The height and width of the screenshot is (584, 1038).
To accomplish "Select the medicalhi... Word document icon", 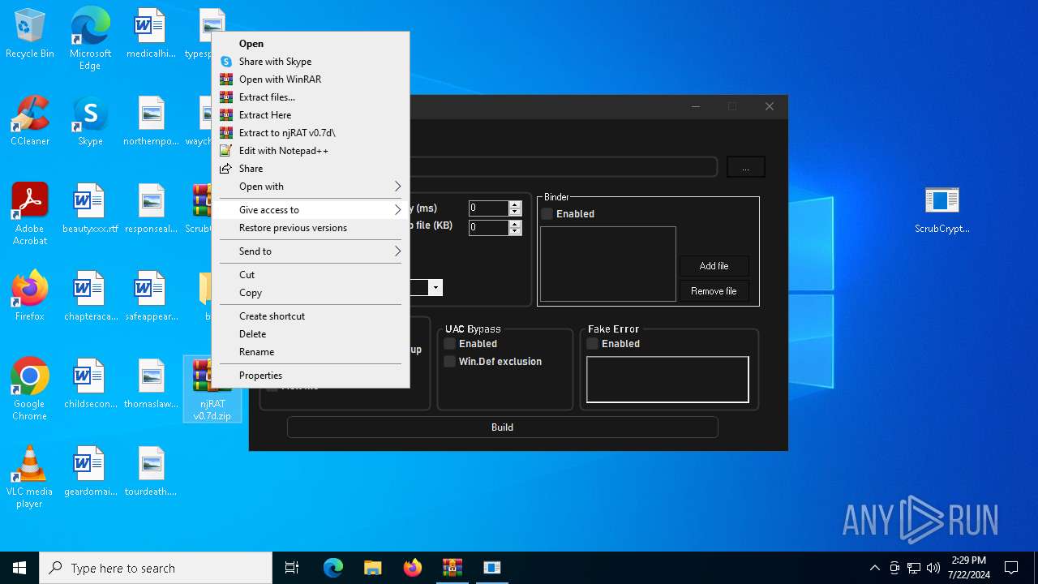I will [151, 34].
